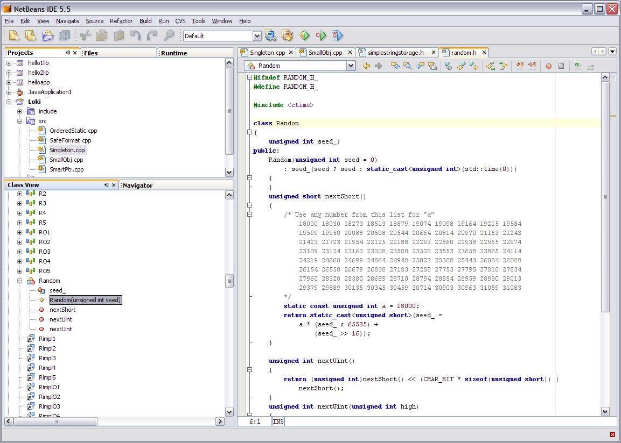Expand the RO3 node in Class View
This screenshot has width=621, height=443.
19,252
